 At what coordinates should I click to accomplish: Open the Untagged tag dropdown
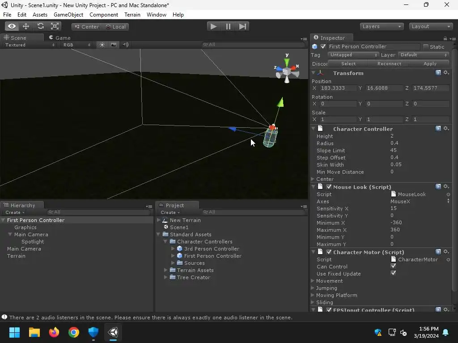[x=353, y=55]
